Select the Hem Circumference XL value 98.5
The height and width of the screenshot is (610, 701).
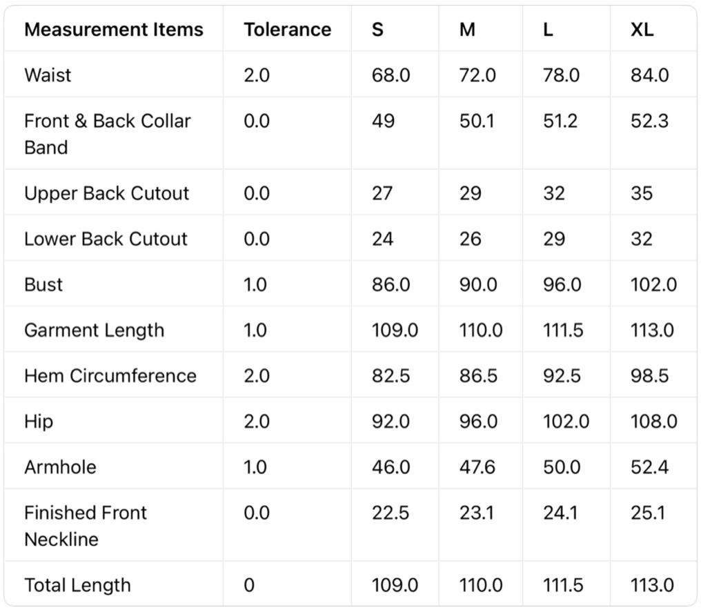coord(649,375)
